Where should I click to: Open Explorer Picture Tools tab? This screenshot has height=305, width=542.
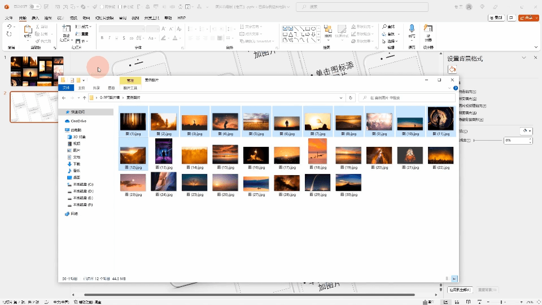(x=130, y=88)
